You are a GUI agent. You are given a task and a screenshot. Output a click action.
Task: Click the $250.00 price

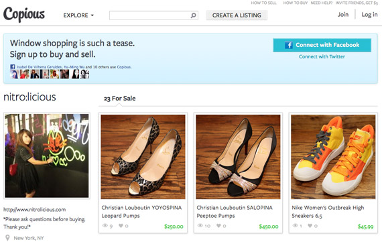(x=174, y=227)
